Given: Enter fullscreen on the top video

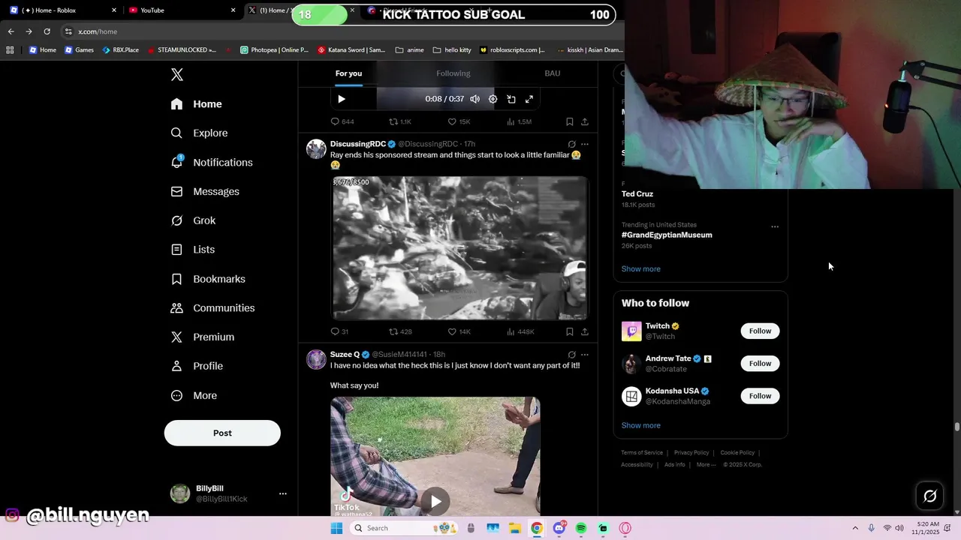Looking at the screenshot, I should tap(529, 99).
